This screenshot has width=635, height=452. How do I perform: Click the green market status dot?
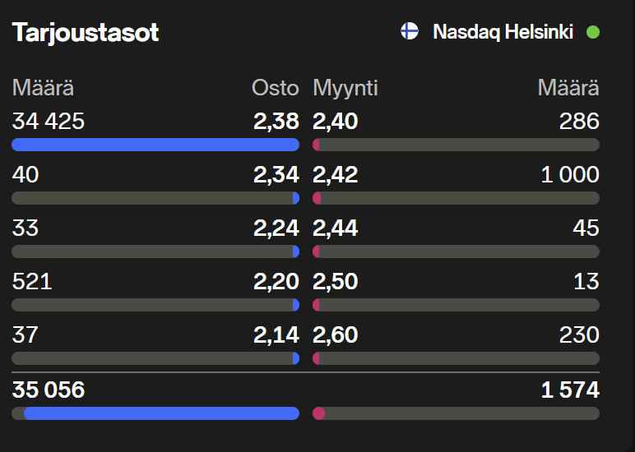[x=592, y=32]
